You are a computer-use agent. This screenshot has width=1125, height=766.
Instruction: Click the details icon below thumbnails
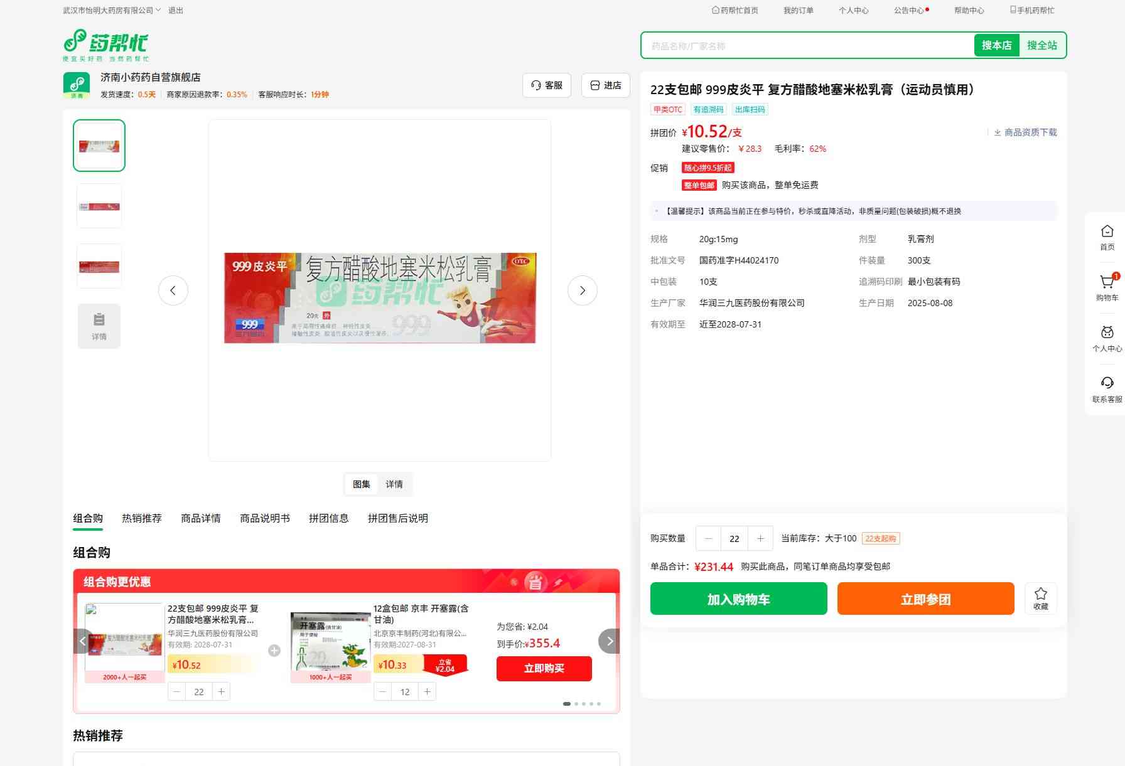pos(99,326)
